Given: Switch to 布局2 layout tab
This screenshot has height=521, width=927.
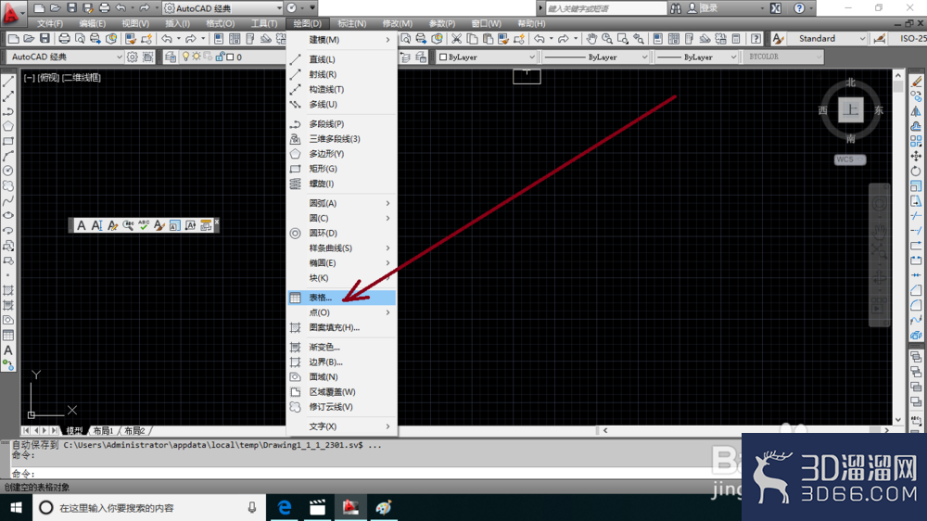Looking at the screenshot, I should coord(134,431).
